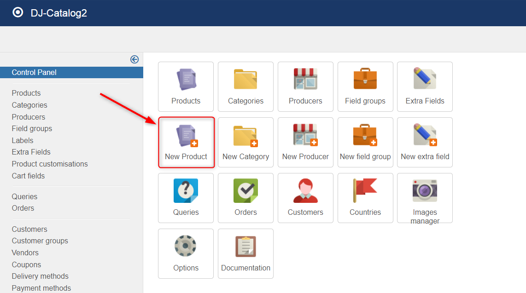This screenshot has width=526, height=293.
Task: Open the Producers shop icon tile
Action: (x=305, y=86)
